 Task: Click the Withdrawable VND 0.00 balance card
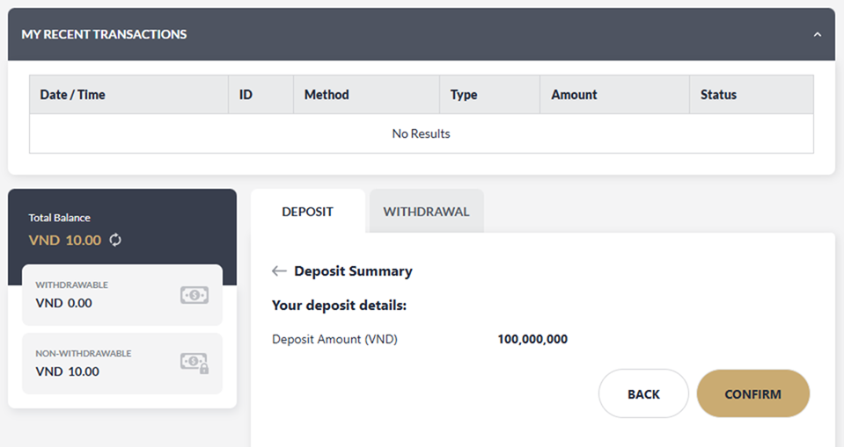pos(121,295)
